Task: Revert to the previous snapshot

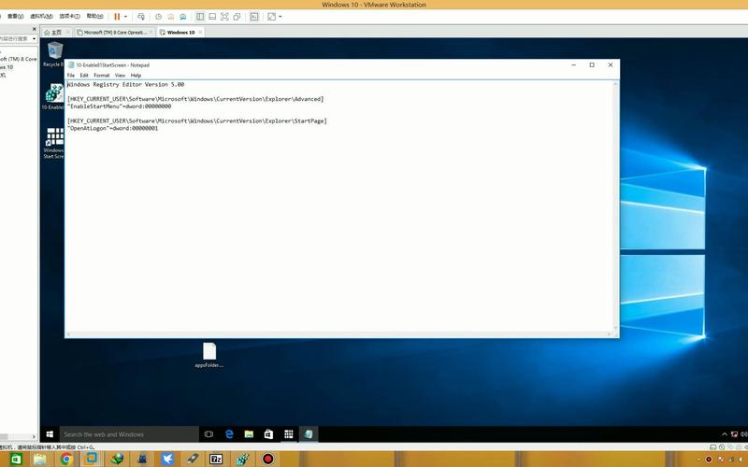Action: coord(171,16)
